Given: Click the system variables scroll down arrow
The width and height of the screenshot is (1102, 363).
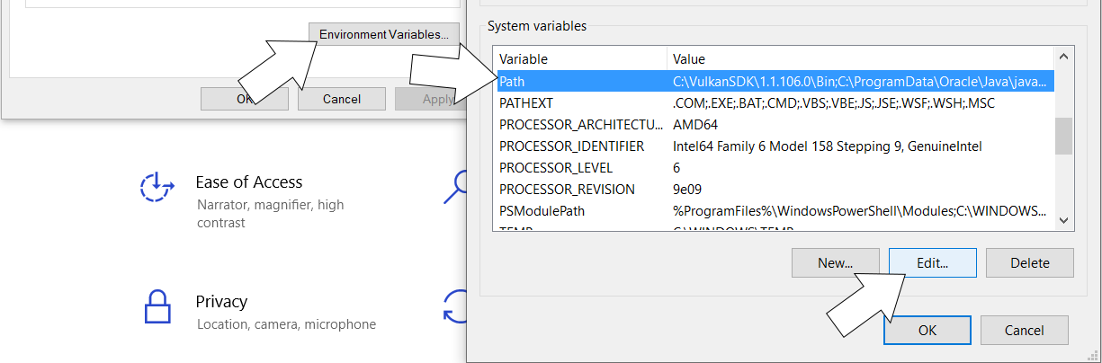Looking at the screenshot, I should click(x=1063, y=220).
